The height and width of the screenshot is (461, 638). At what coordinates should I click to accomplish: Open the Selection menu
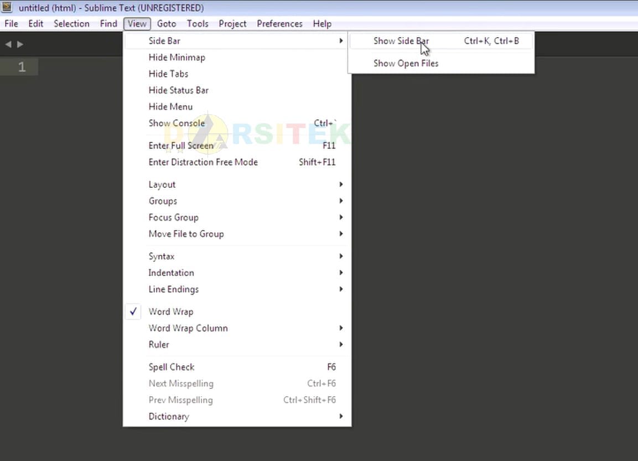point(71,24)
